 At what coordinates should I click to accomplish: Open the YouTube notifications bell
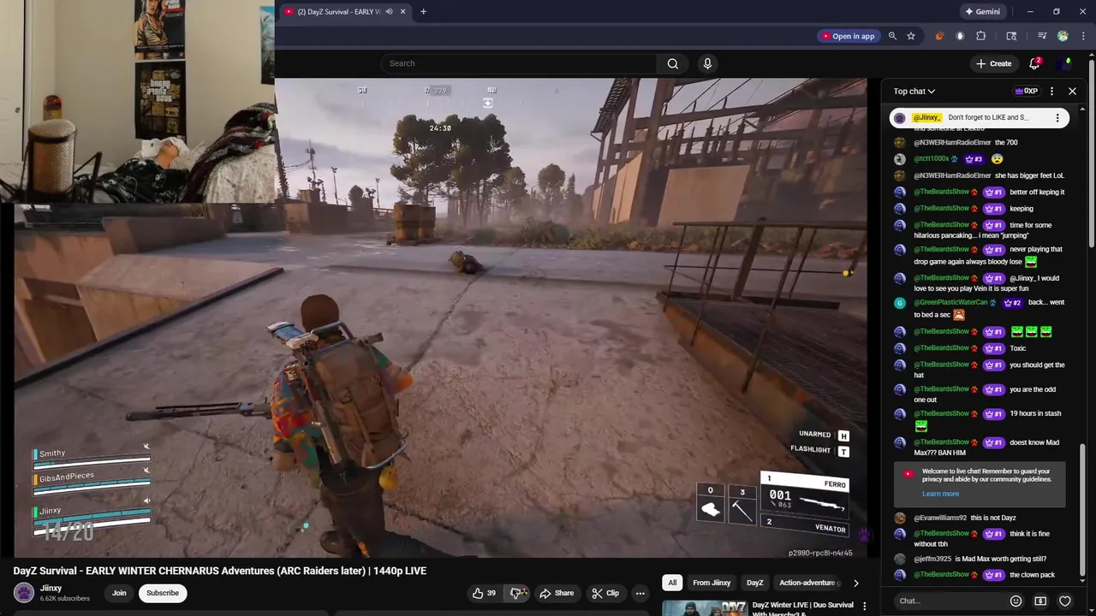click(x=1034, y=63)
